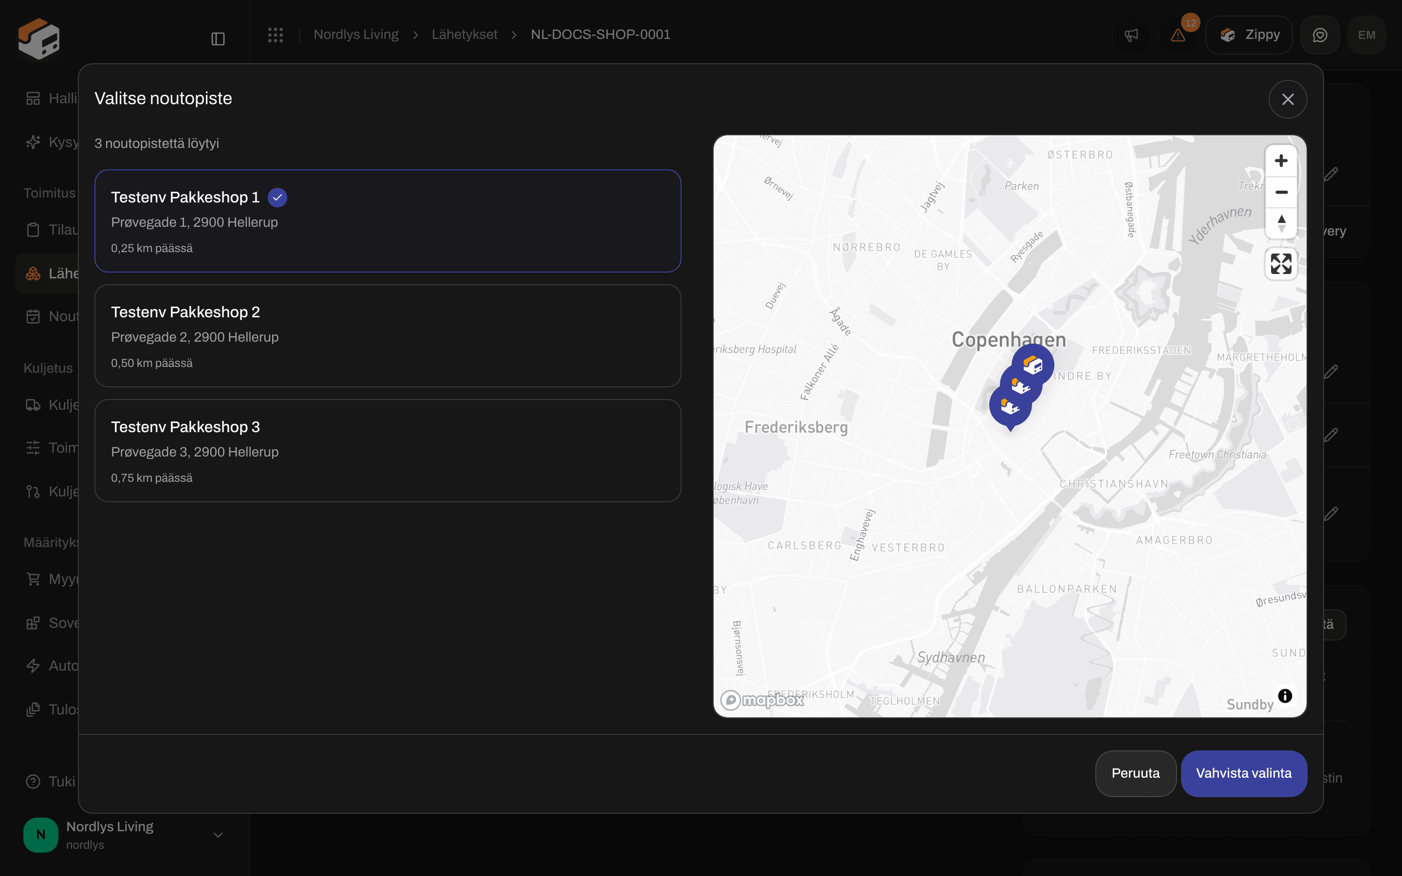
Task: Click the top pencil edit icon behind the dialog
Action: [x=1331, y=174]
